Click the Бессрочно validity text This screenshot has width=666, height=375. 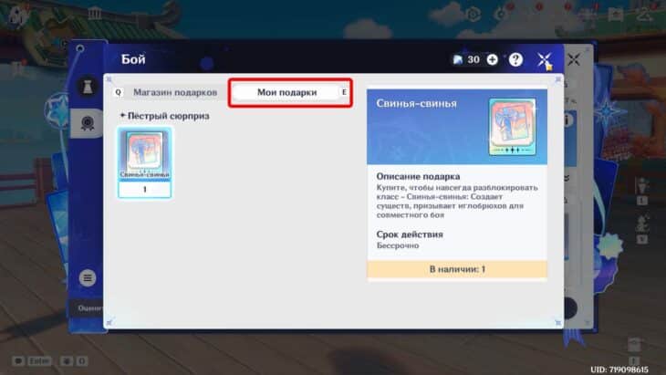(x=398, y=245)
